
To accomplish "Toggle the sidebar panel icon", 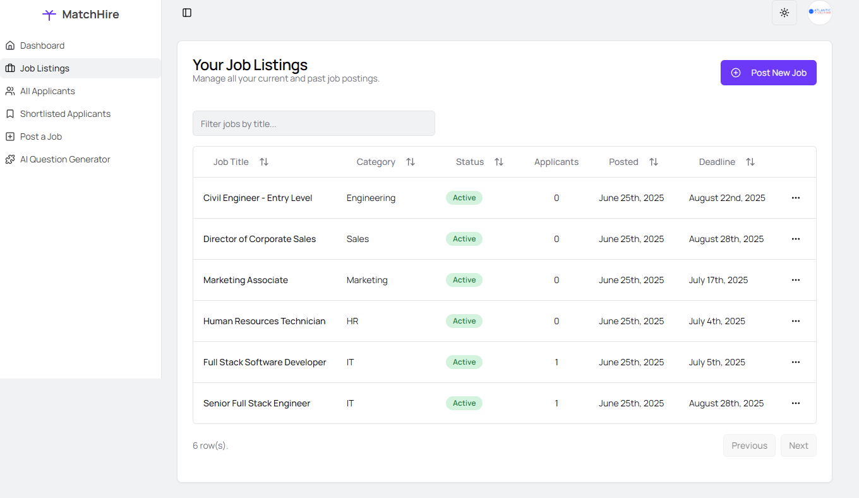I will [187, 13].
